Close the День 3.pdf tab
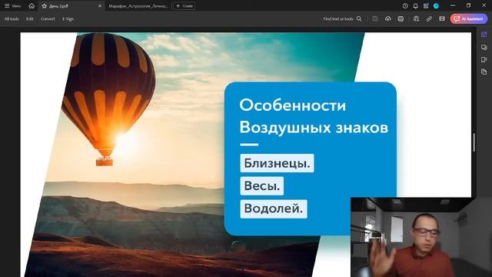 pos(100,6)
